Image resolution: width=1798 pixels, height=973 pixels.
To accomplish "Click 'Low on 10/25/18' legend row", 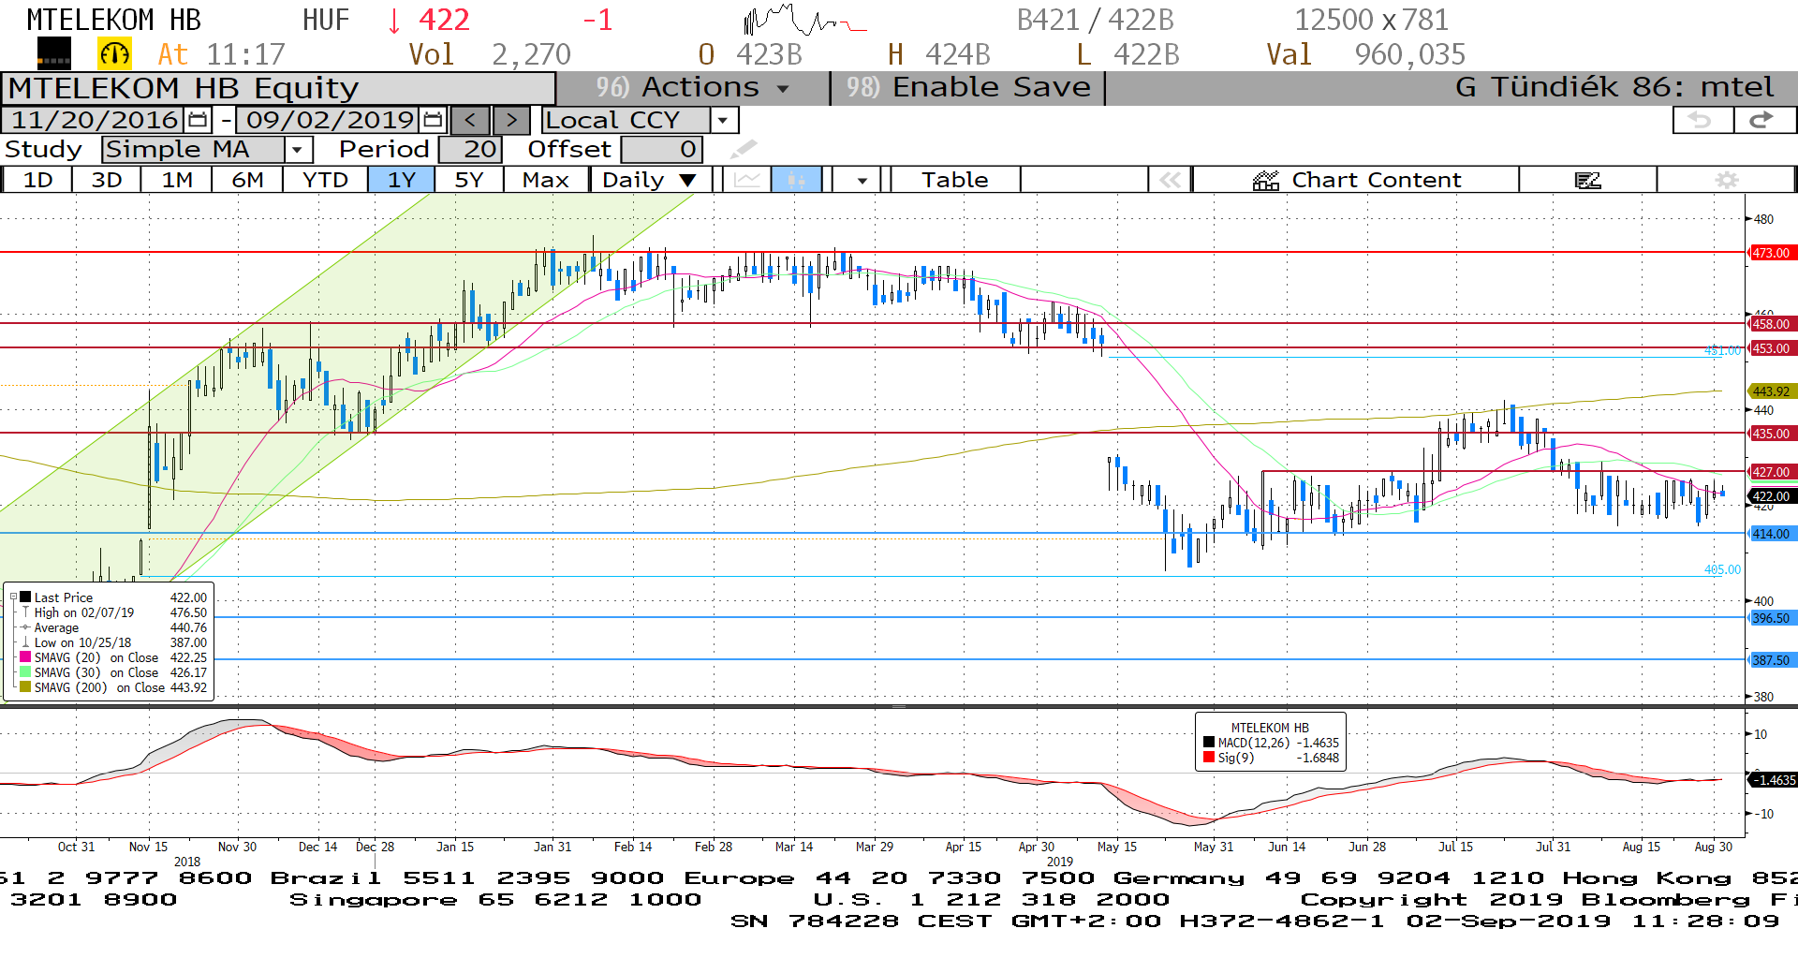I will point(114,642).
